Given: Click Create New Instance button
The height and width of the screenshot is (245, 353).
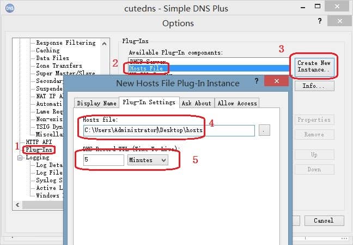Looking at the screenshot, I should [x=314, y=67].
